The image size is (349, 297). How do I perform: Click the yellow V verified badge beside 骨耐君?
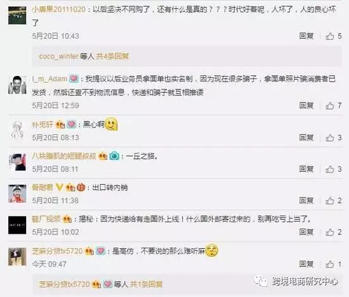click(x=59, y=187)
